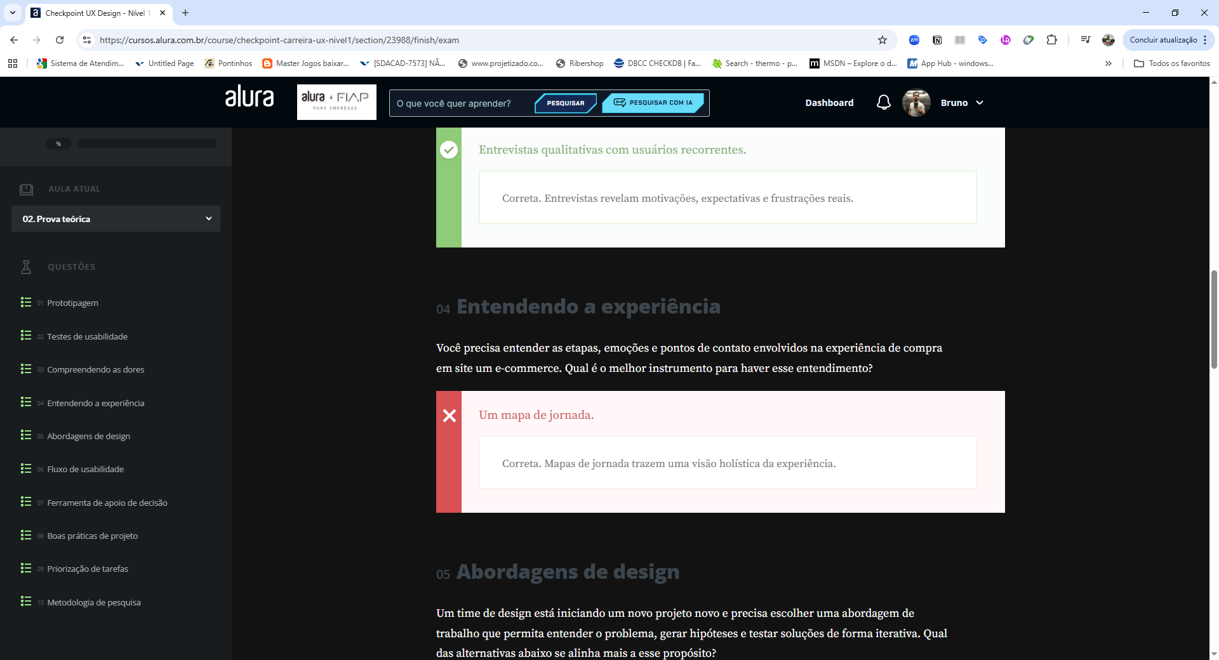Click the list icon beside Fluxo de usabilidade
1219x660 pixels.
[26, 469]
